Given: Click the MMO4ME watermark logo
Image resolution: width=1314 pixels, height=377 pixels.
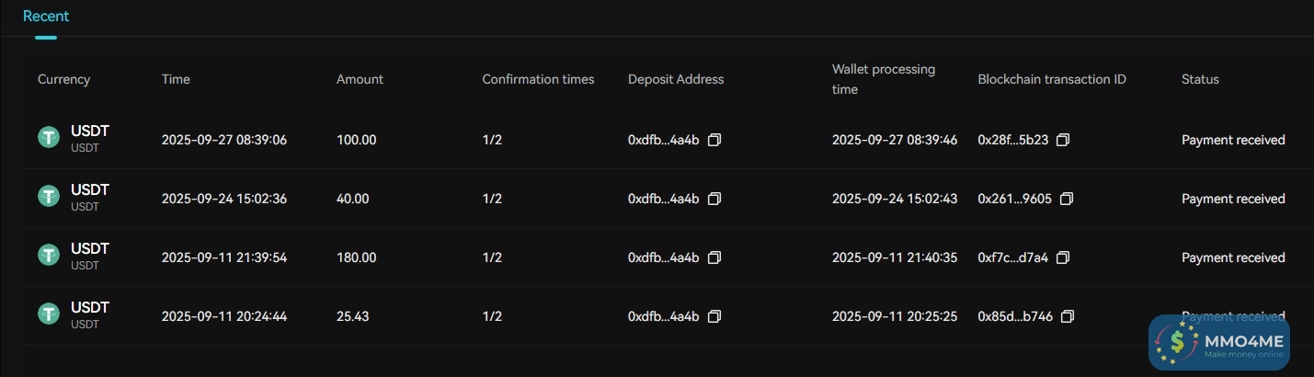Looking at the screenshot, I should coord(1219,343).
